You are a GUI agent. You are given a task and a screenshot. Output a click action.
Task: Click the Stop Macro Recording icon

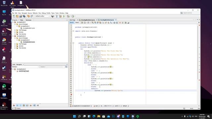[x=123, y=23]
